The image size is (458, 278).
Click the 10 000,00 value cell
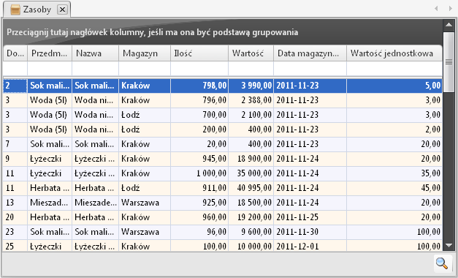tap(251, 246)
